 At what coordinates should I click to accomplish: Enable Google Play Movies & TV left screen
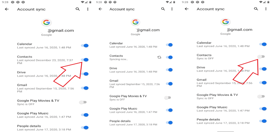click(83, 102)
